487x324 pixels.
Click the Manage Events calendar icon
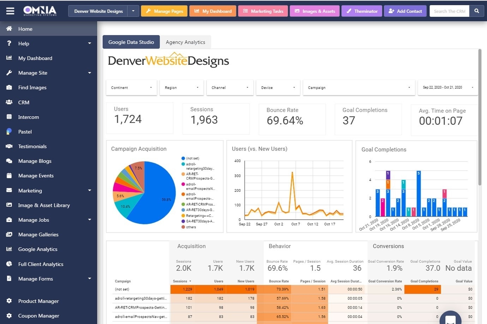click(x=9, y=175)
